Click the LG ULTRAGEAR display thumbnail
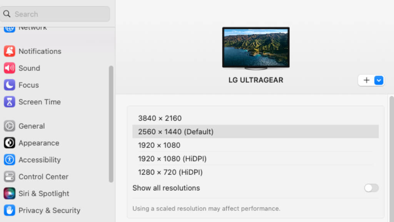This screenshot has width=394, height=222. [256, 48]
